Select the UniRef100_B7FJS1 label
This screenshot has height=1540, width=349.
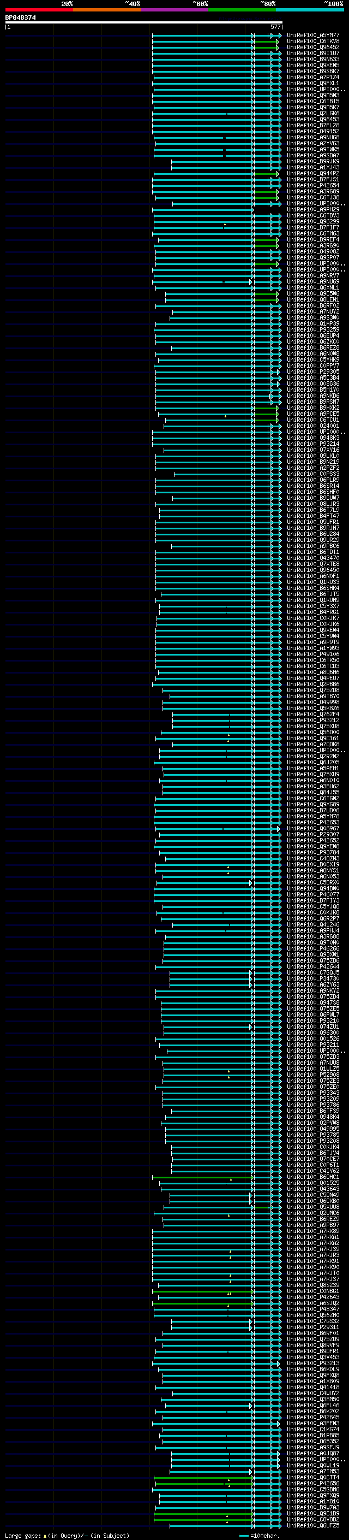tap(313, 179)
